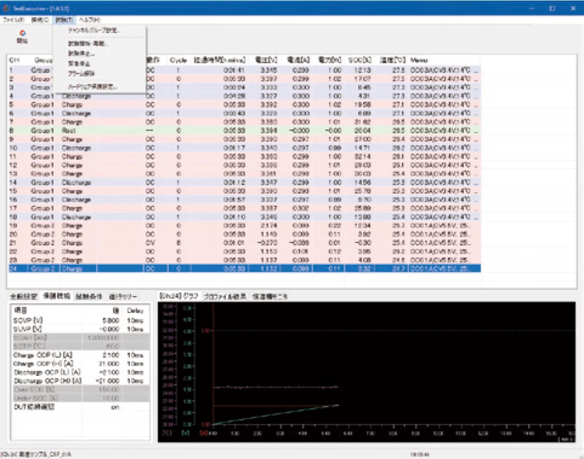
Task: Click the SOVP [V] value field 5.800
Action: click(111, 320)
